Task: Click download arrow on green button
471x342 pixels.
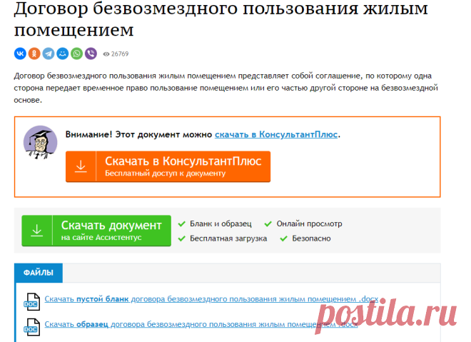Action: click(37, 231)
